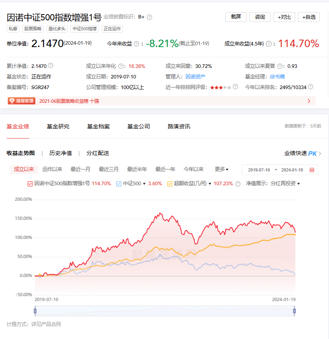Viewport: 329px width, 339px height.
Task: Toggle 因诺中证500指数增强1号 series checkbox
Action: pos(30,184)
